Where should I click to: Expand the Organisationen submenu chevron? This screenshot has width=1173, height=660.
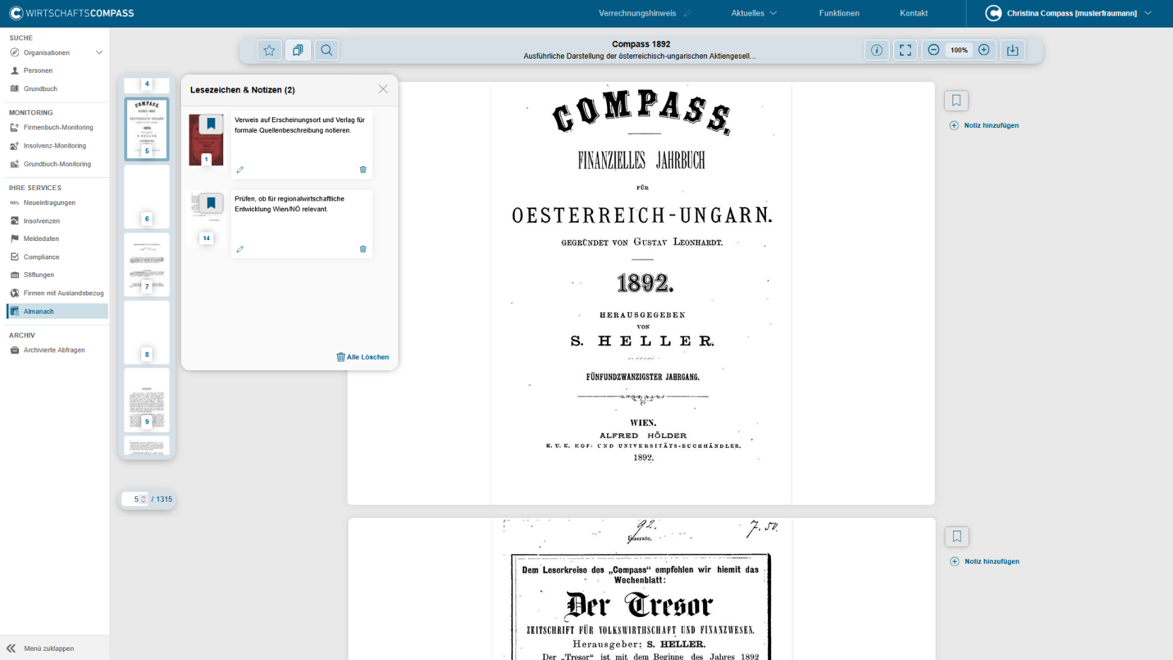point(99,52)
